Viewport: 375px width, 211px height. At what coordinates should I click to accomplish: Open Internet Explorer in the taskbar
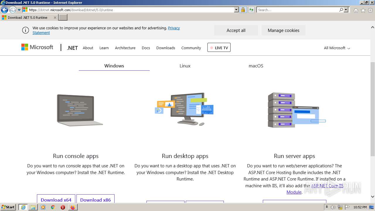click(23, 207)
